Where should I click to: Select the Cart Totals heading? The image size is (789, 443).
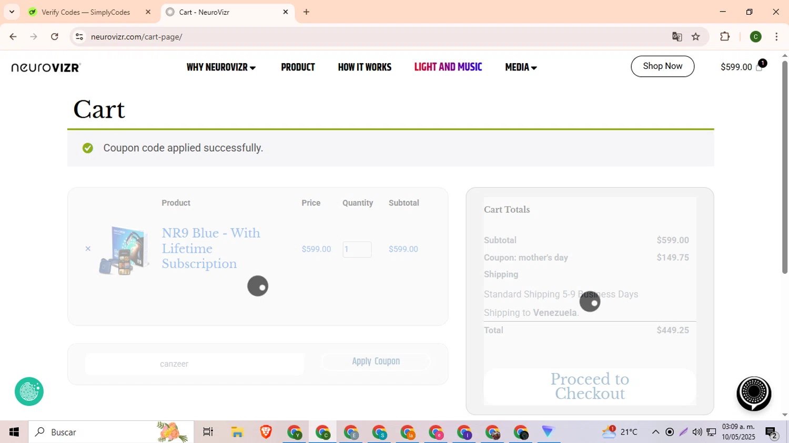(507, 209)
